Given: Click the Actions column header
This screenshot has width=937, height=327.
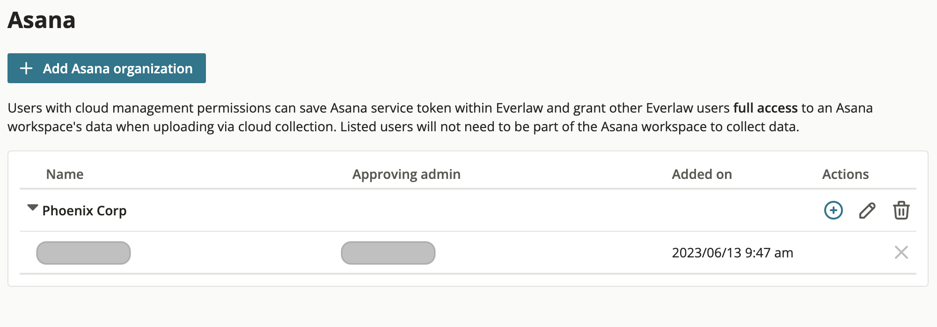Looking at the screenshot, I should [x=845, y=174].
